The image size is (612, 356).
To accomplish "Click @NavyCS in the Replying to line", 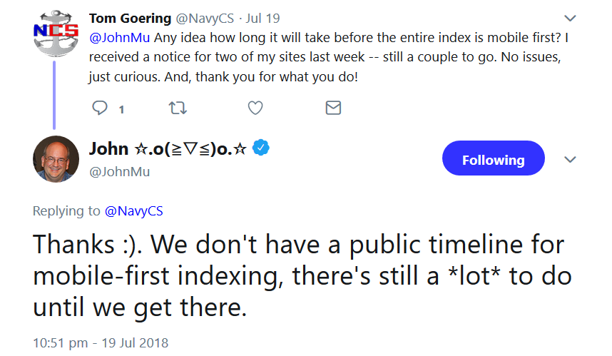I will [135, 210].
